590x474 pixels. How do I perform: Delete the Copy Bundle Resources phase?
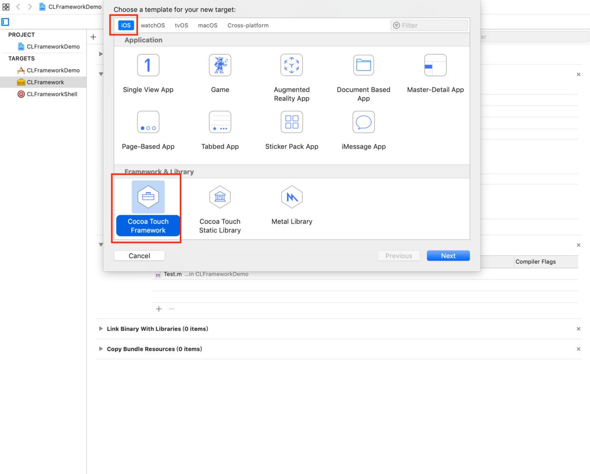[x=579, y=349]
